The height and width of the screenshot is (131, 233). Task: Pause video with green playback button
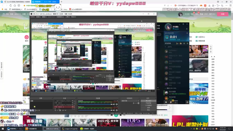point(116,115)
